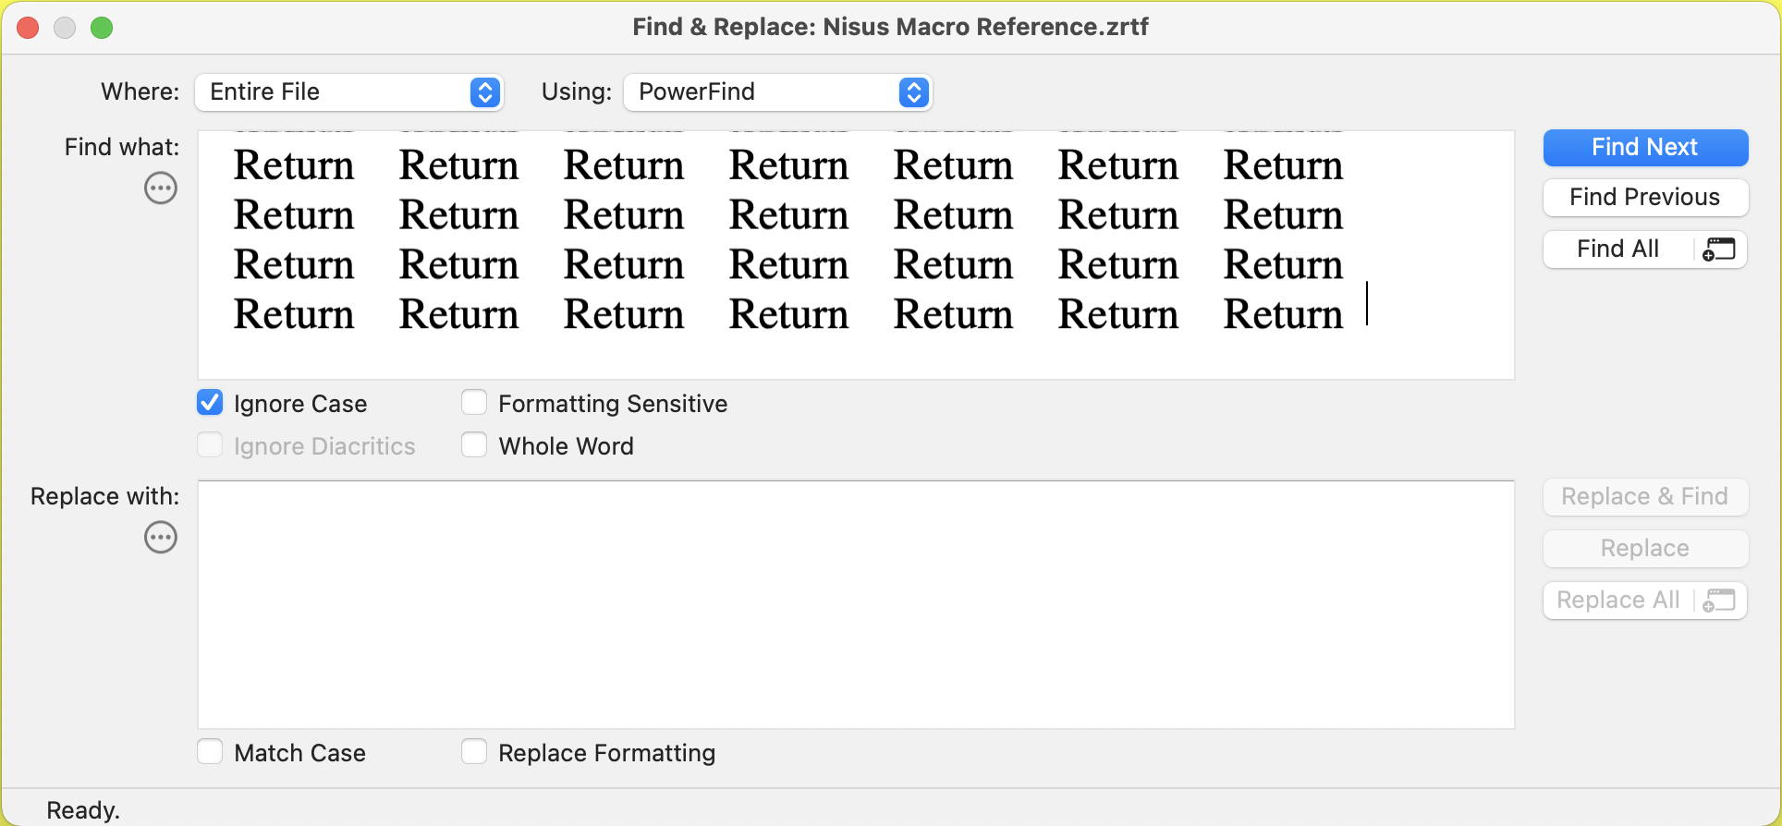Image resolution: width=1782 pixels, height=826 pixels.
Task: Click the Where popup arrows icon
Action: 485,92
